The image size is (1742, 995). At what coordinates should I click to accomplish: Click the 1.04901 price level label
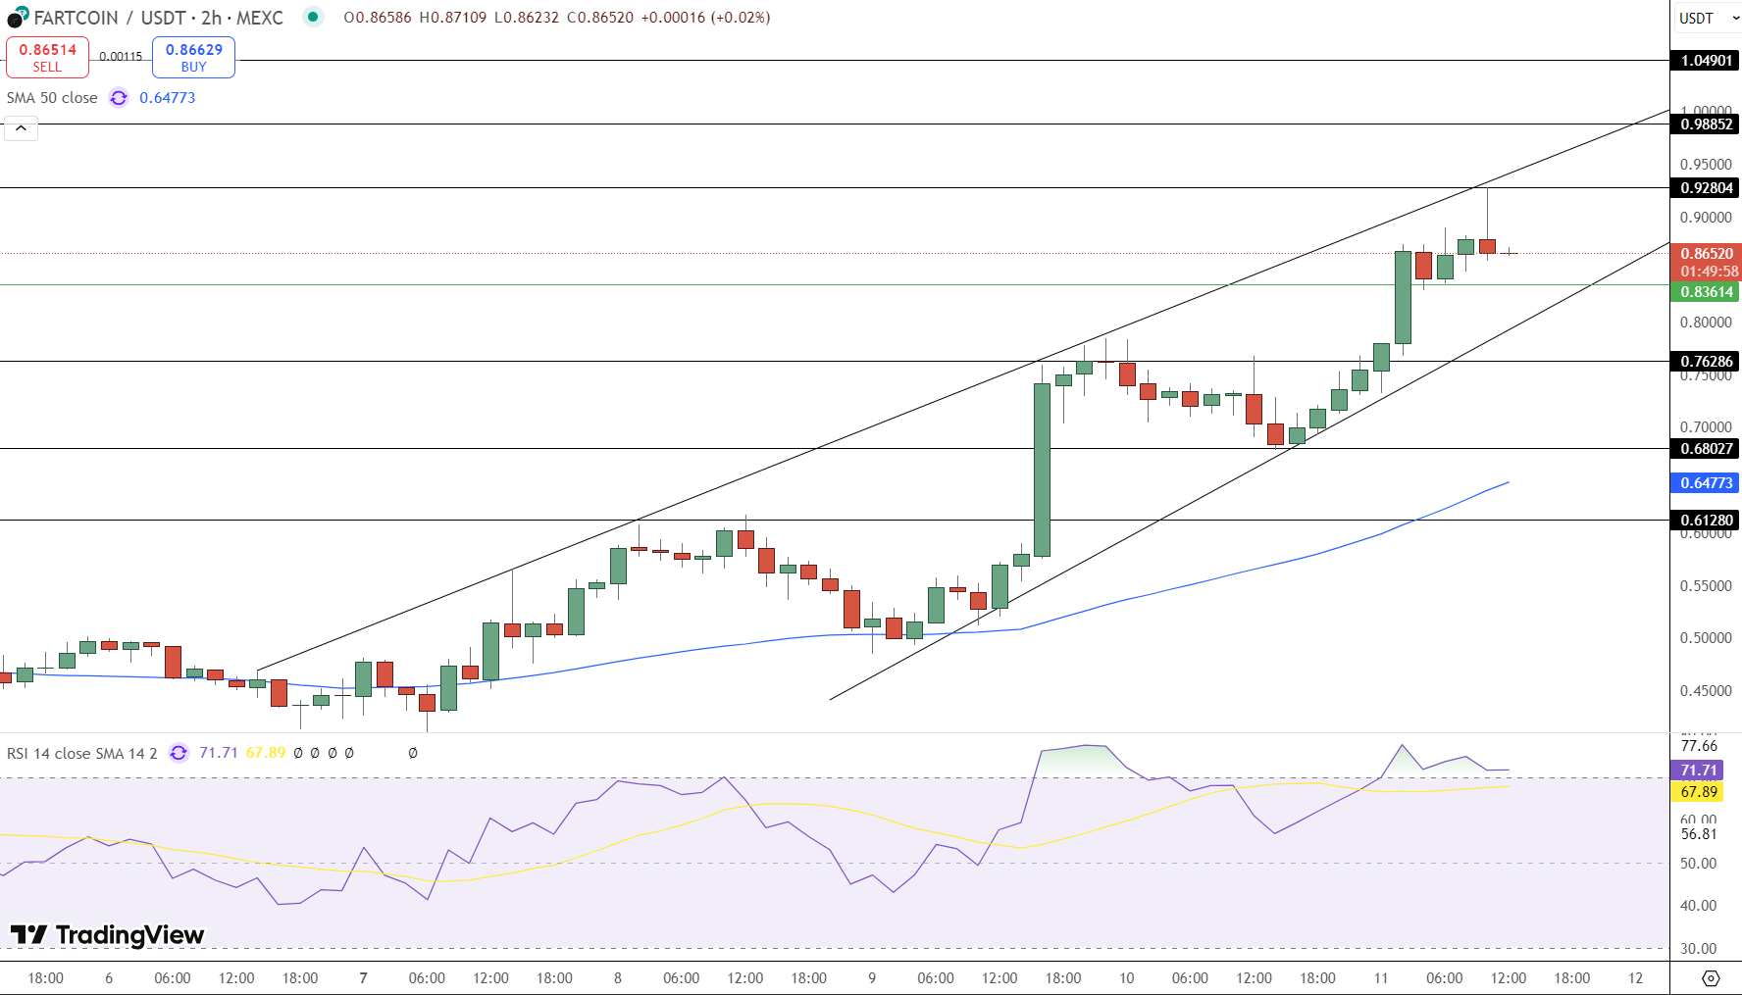1706,61
